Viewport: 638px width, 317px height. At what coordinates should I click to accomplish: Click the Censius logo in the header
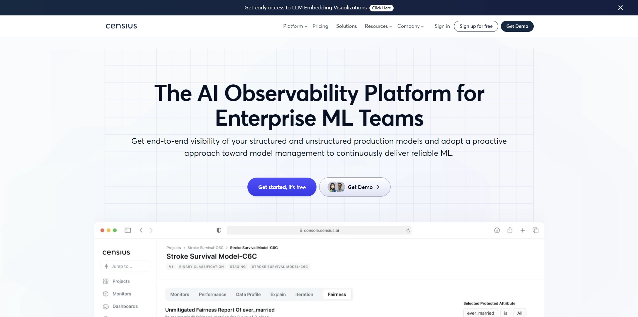[121, 26]
